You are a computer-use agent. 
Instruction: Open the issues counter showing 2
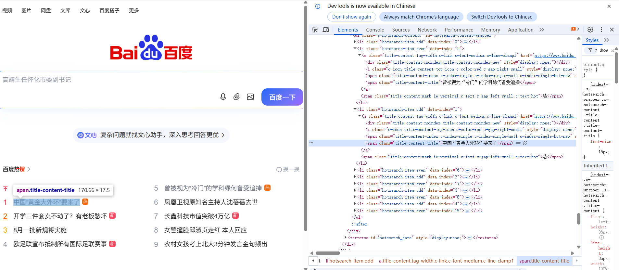(575, 30)
